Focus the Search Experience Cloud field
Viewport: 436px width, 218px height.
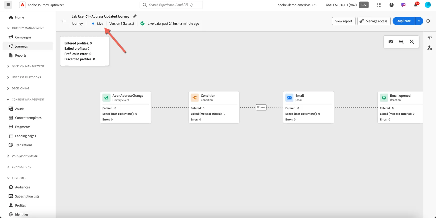tap(171, 5)
